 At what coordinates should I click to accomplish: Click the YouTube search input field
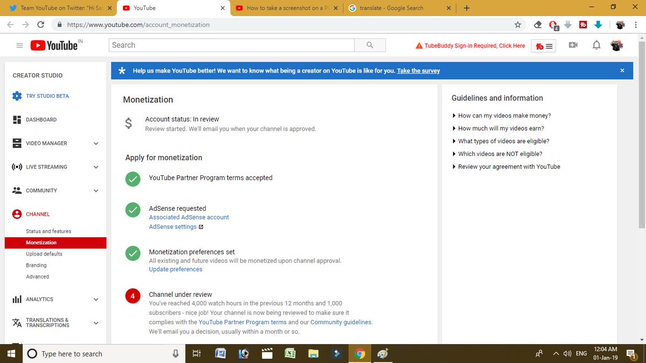(x=231, y=45)
